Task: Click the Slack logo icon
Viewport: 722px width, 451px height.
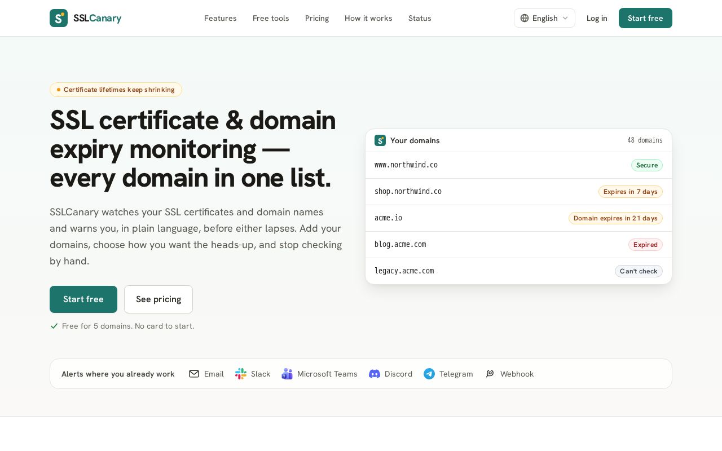Action: pyautogui.click(x=241, y=374)
